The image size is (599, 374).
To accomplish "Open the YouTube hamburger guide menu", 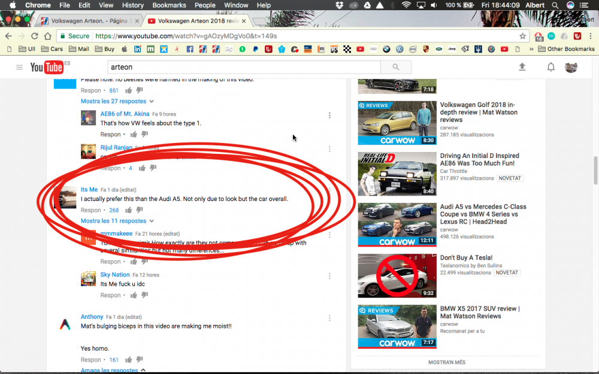I will click(x=20, y=68).
